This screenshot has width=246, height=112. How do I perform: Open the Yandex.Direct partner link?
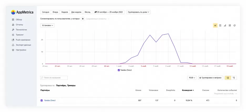tap(50, 100)
